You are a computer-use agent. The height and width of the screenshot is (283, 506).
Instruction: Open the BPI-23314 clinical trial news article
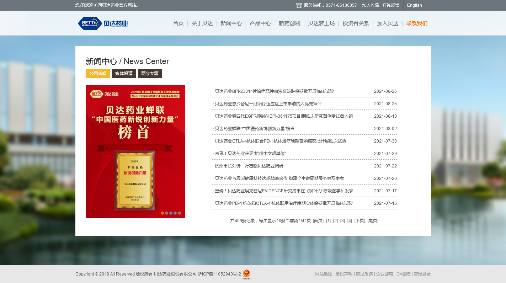pos(274,91)
